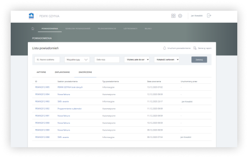Click the Jan Kowalski user name in header
This screenshot has width=248, height=158.
197,16
